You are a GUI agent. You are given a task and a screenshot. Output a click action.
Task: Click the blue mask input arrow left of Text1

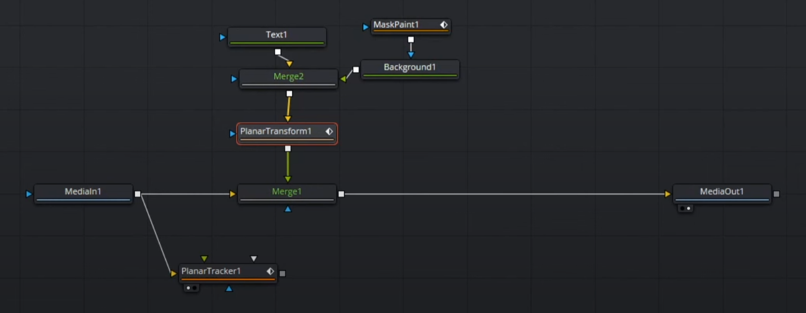coord(222,37)
